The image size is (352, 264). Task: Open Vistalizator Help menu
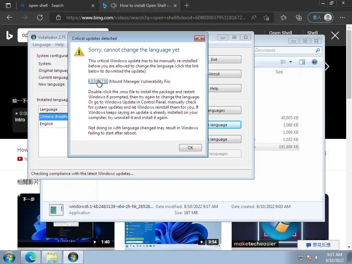59,45
